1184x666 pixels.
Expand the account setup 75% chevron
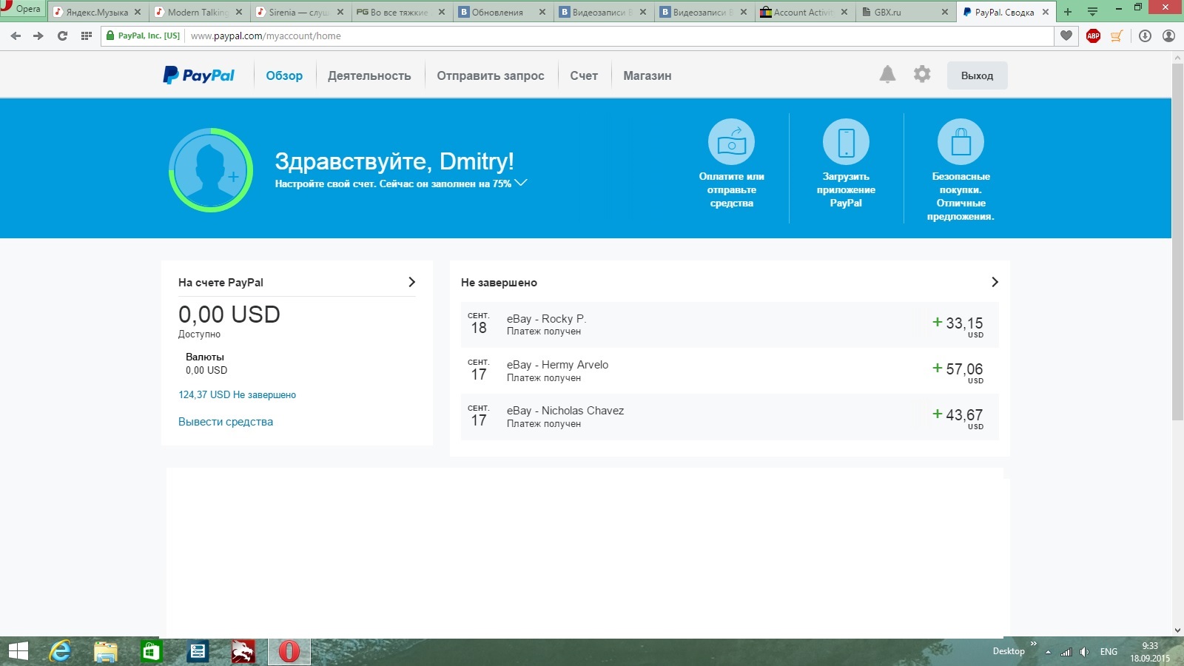(x=521, y=183)
